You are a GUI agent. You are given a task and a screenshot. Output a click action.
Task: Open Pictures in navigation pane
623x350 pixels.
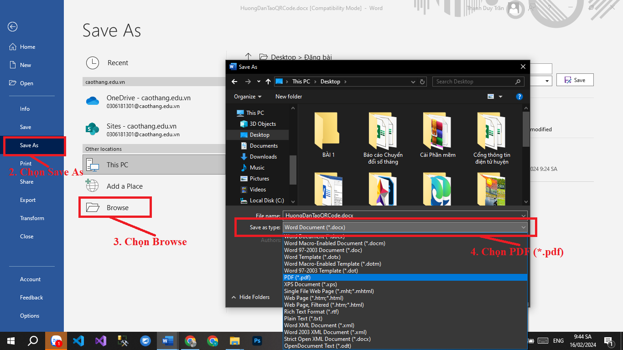(254, 179)
